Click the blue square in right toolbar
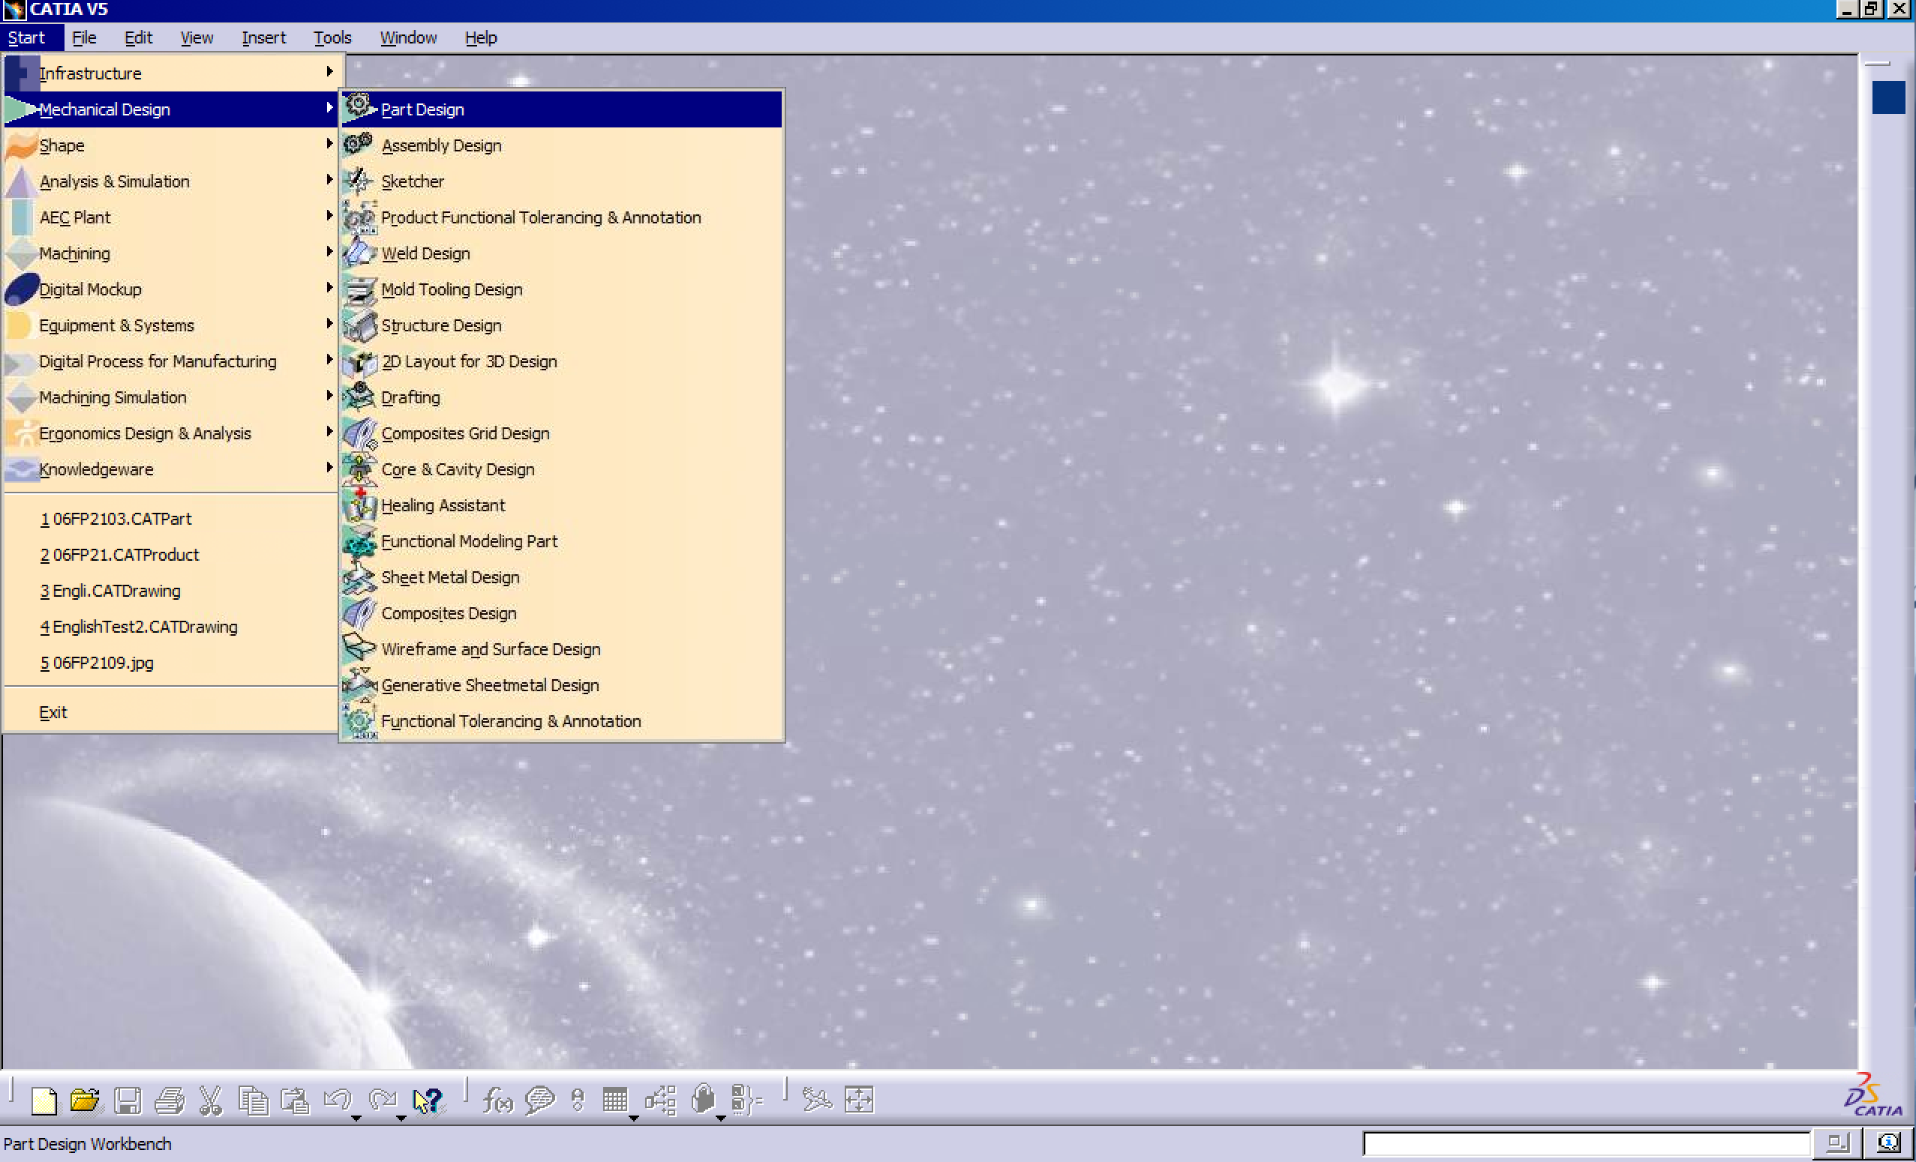This screenshot has height=1162, width=1916. coord(1888,98)
